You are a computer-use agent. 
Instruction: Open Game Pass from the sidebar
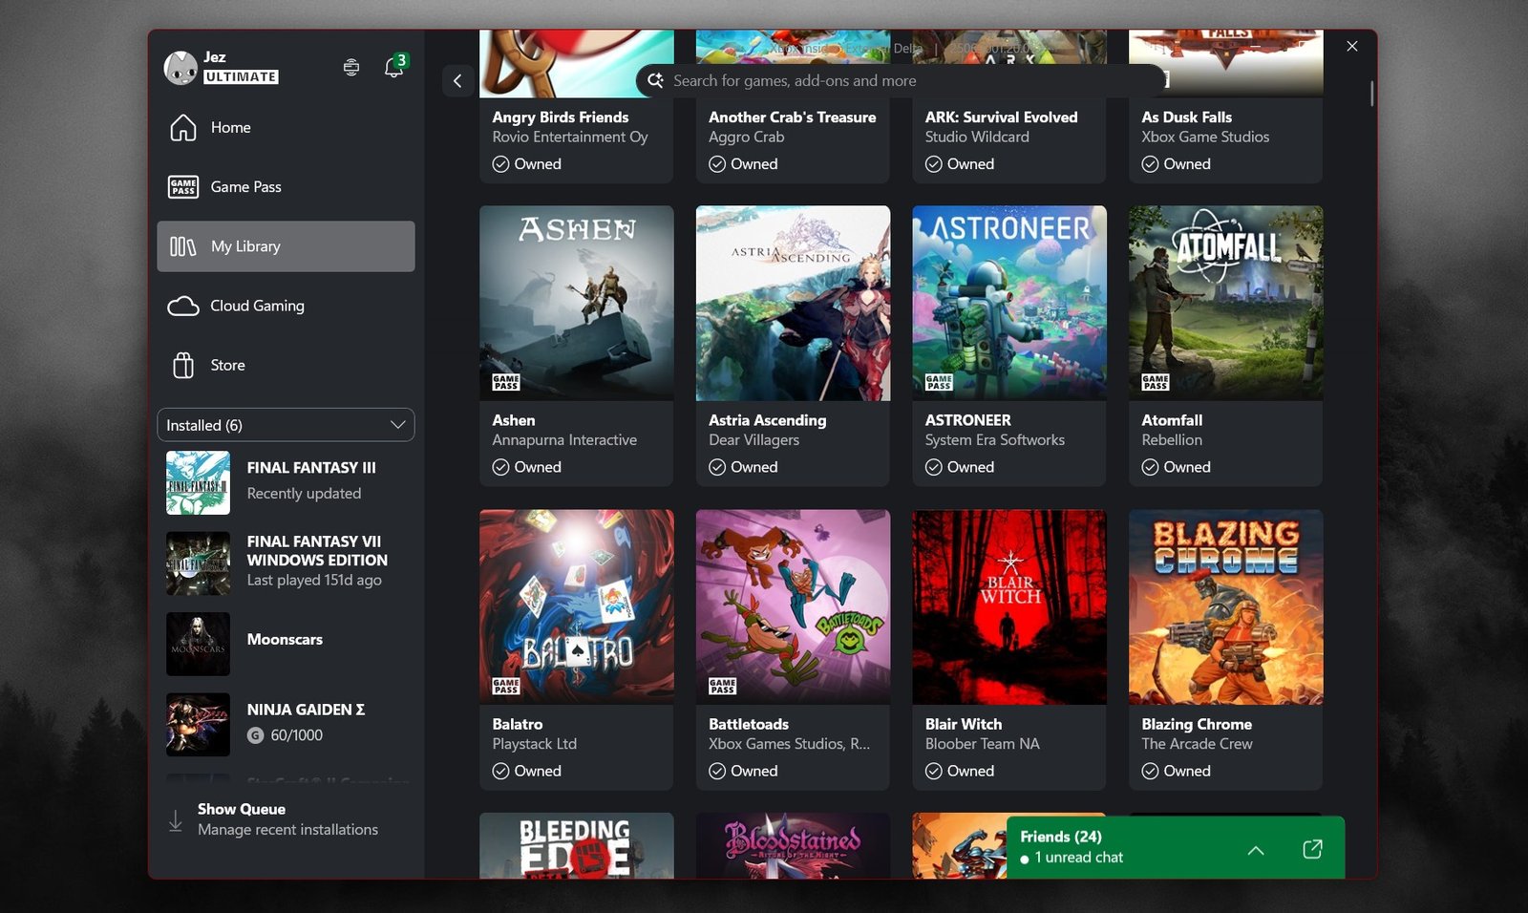pos(244,186)
